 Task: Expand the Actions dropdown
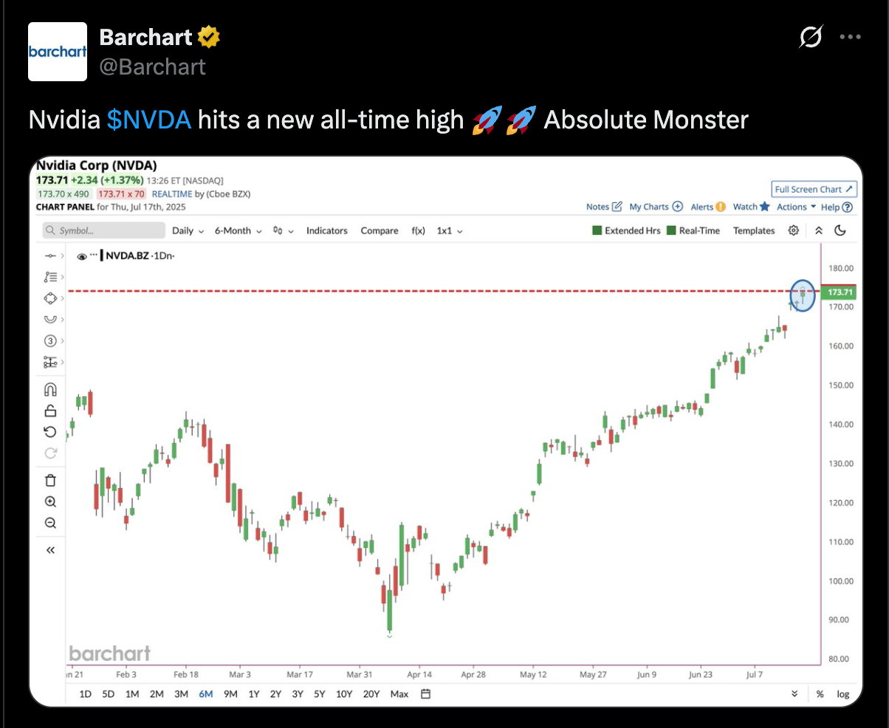pos(796,207)
